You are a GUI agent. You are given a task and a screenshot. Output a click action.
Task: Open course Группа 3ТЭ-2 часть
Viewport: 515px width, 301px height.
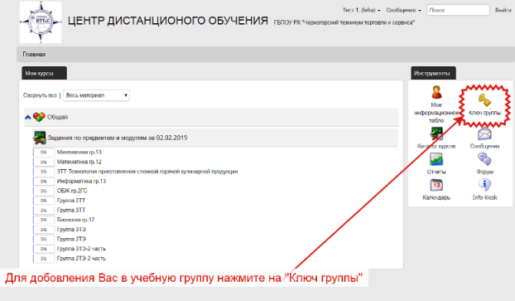click(x=81, y=249)
